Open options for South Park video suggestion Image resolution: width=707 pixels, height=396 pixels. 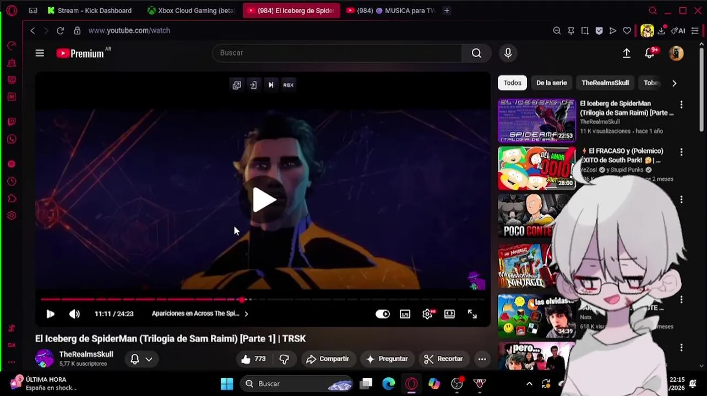click(681, 152)
